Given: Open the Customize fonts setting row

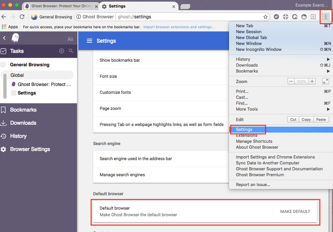Looking at the screenshot, I should [161, 93].
